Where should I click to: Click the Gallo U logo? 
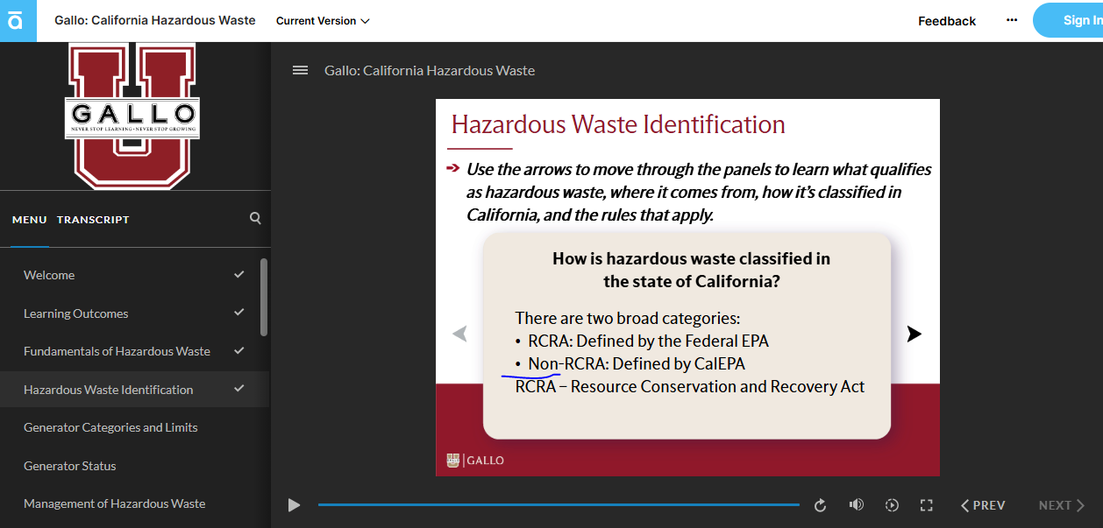pos(132,115)
